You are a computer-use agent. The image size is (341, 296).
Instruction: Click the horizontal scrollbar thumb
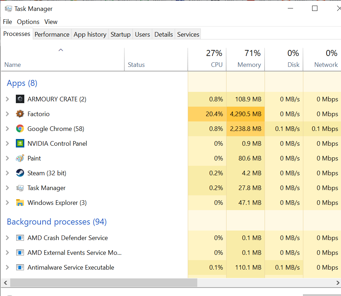tap(104, 283)
